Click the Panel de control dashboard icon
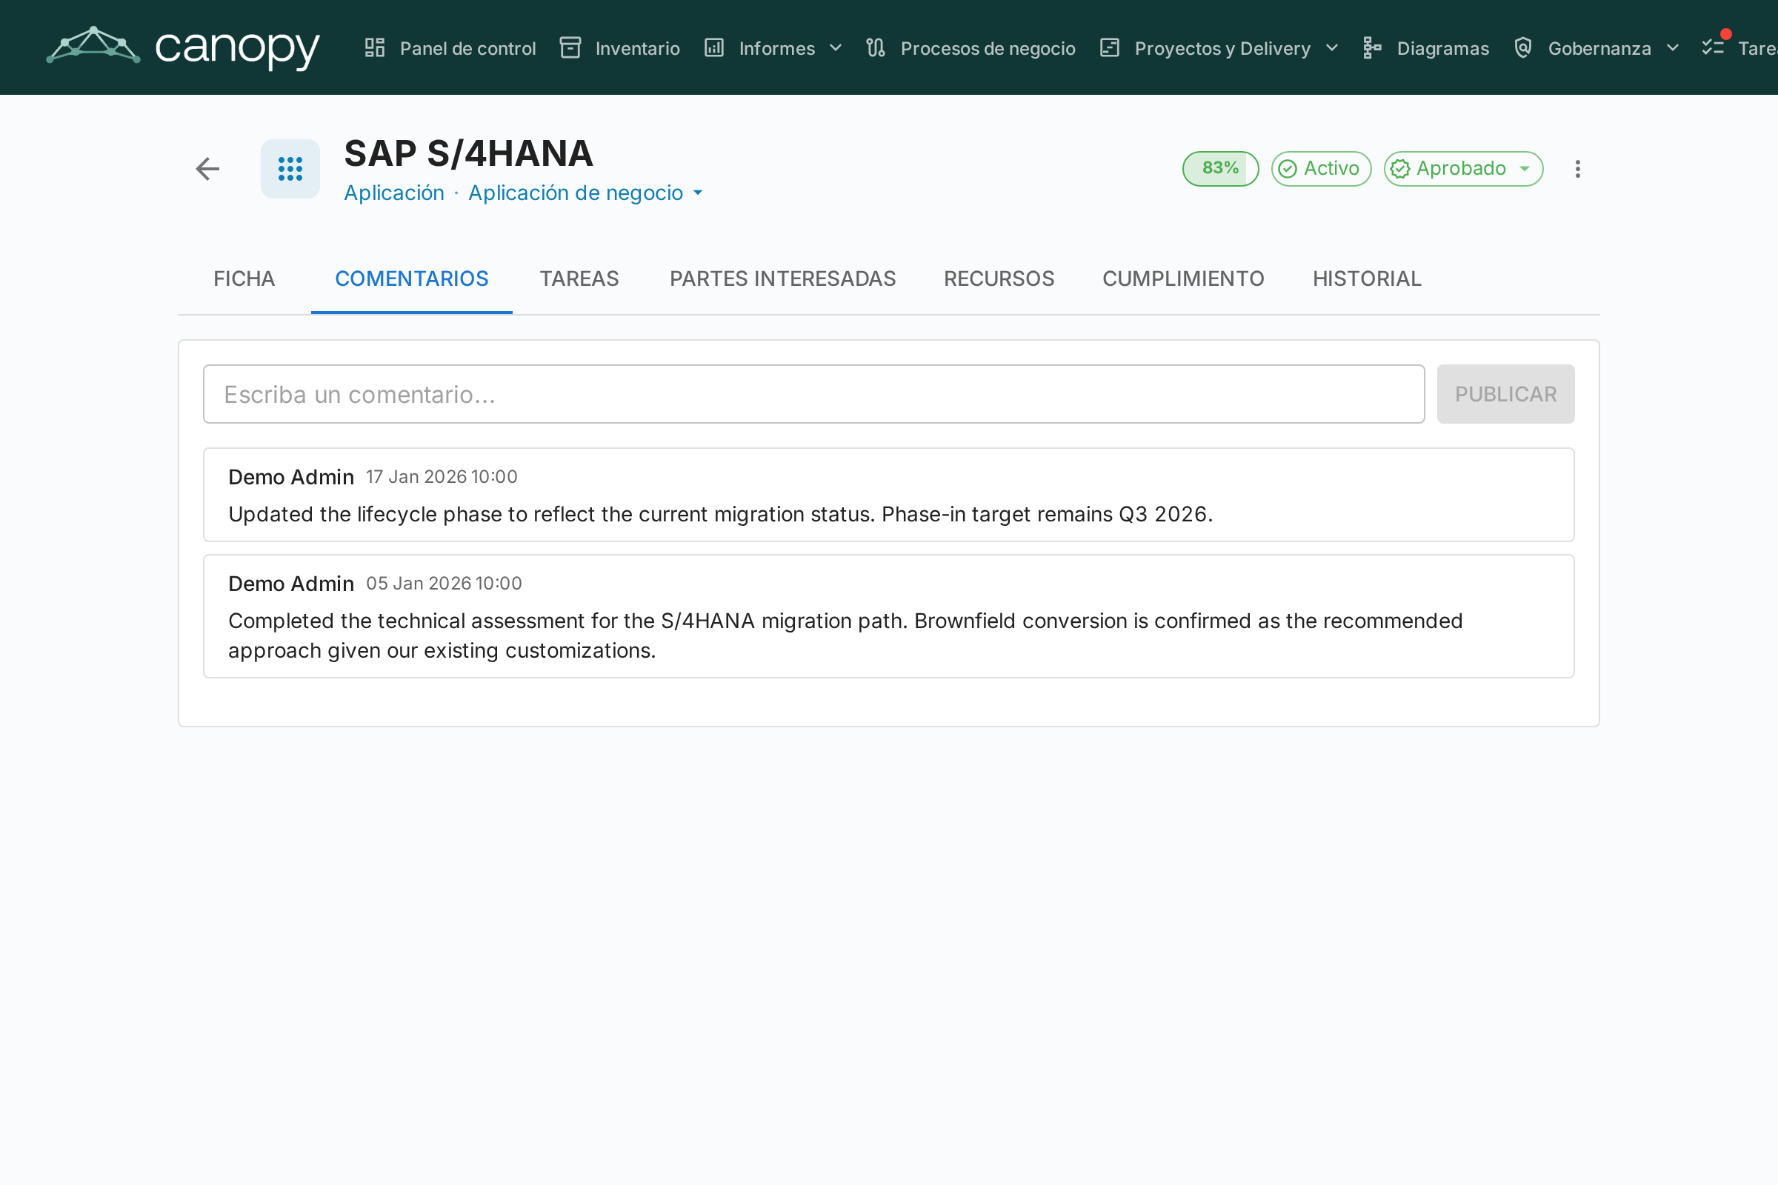 375,47
